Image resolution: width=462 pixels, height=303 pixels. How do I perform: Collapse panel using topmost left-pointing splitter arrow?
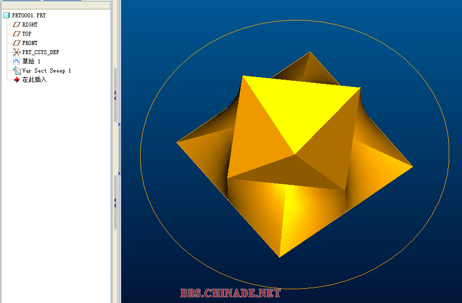116,92
